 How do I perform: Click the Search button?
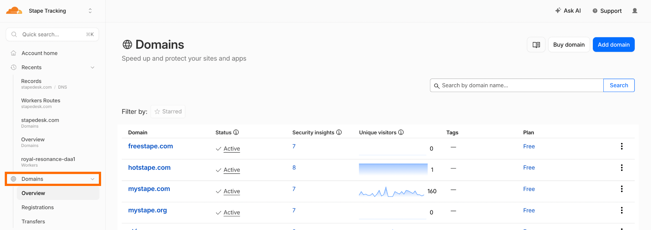619,85
